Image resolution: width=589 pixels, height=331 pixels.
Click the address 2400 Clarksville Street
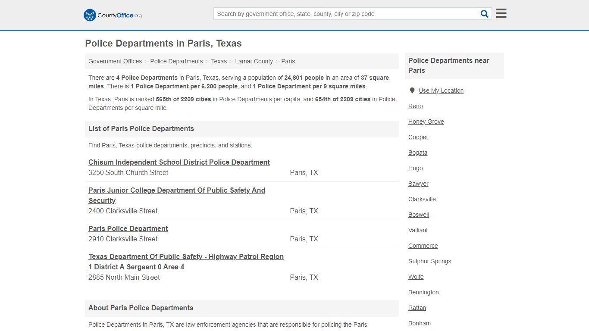pyautogui.click(x=123, y=211)
